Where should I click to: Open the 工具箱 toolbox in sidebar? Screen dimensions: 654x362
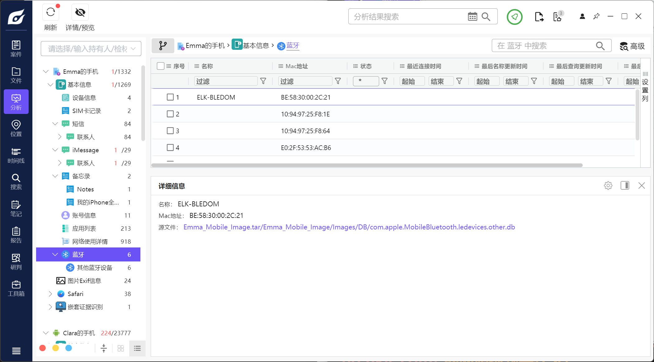click(x=16, y=288)
